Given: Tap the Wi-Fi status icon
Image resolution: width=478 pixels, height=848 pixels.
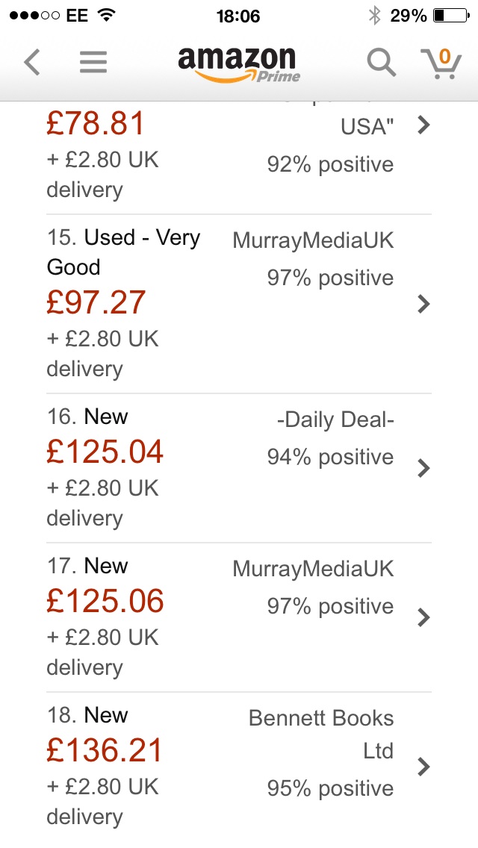Looking at the screenshot, I should tap(107, 16).
